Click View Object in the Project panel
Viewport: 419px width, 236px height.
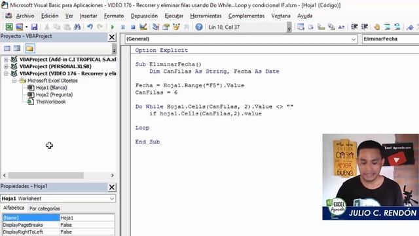coord(17,49)
